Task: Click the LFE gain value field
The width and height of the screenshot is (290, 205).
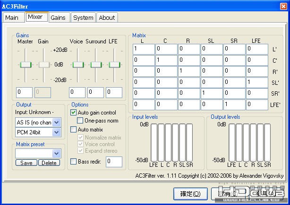Action: [x=114, y=92]
